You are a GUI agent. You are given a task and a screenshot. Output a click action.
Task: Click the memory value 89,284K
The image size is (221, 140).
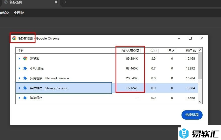(132, 58)
